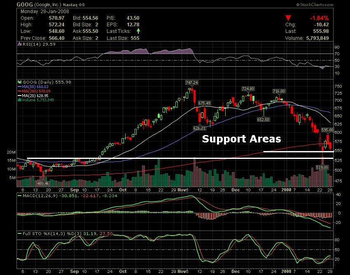Click the 652.50 low price label

click(x=264, y=119)
